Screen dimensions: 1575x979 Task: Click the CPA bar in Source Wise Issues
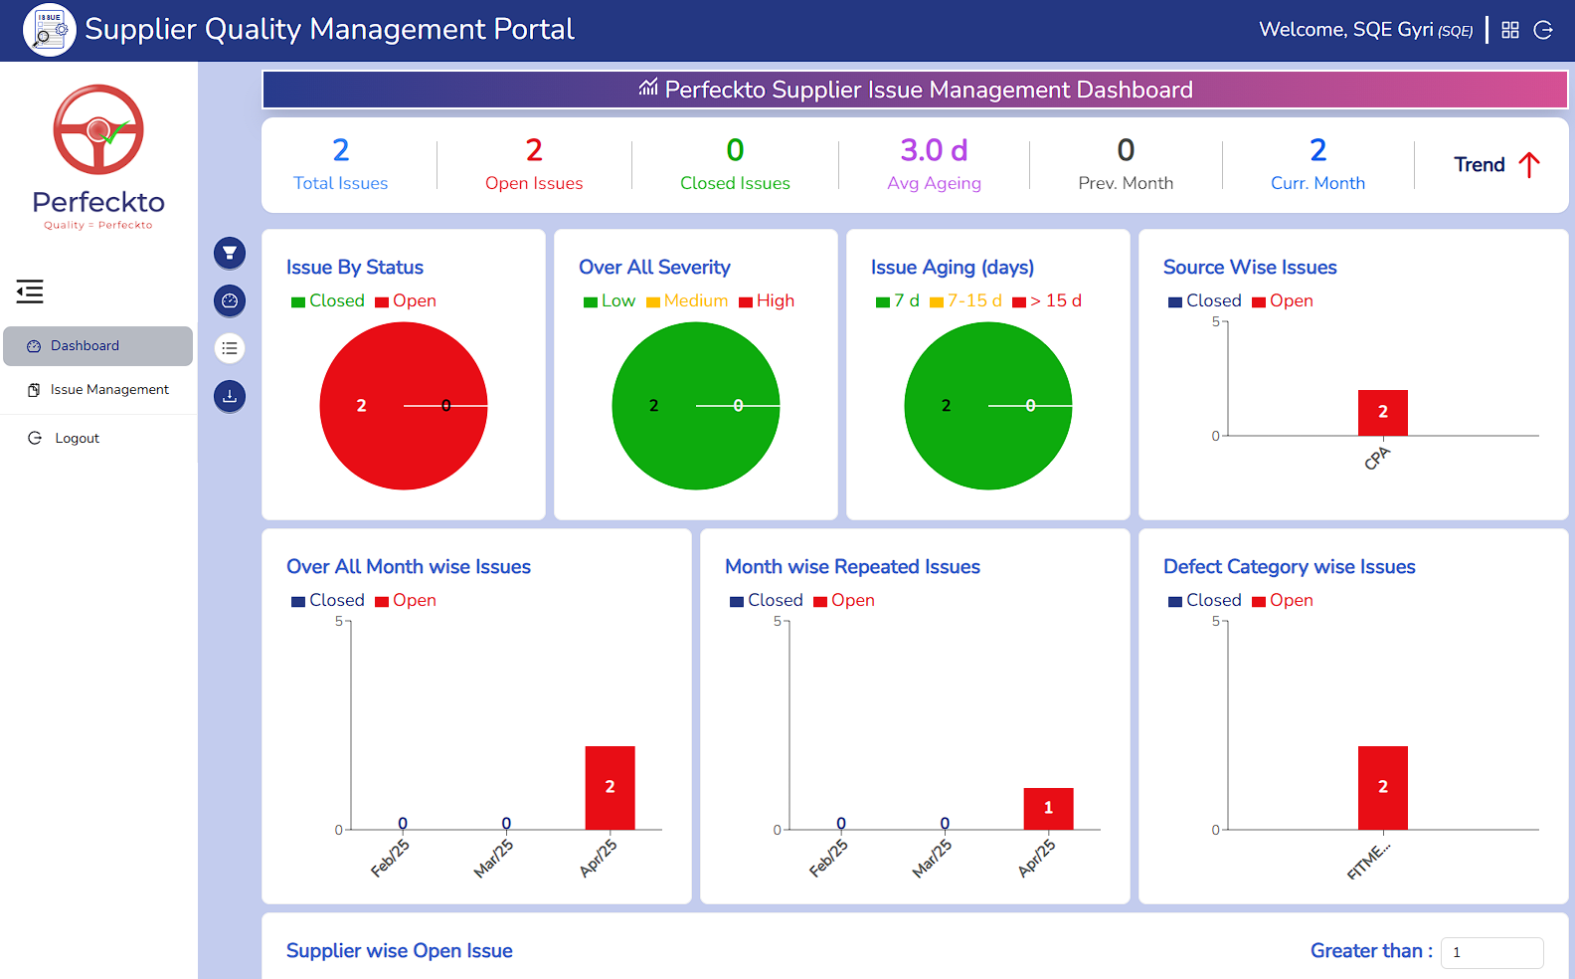[1383, 413]
